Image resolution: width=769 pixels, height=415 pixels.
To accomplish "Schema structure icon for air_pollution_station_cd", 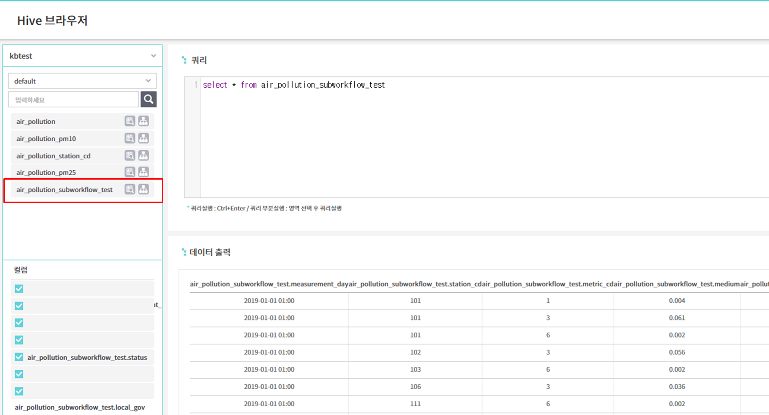I will [144, 155].
